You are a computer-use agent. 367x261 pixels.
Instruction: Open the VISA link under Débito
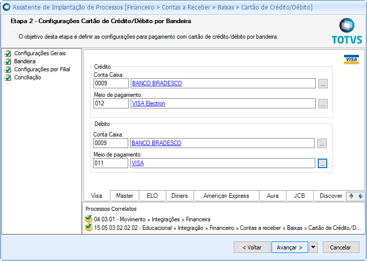138,163
